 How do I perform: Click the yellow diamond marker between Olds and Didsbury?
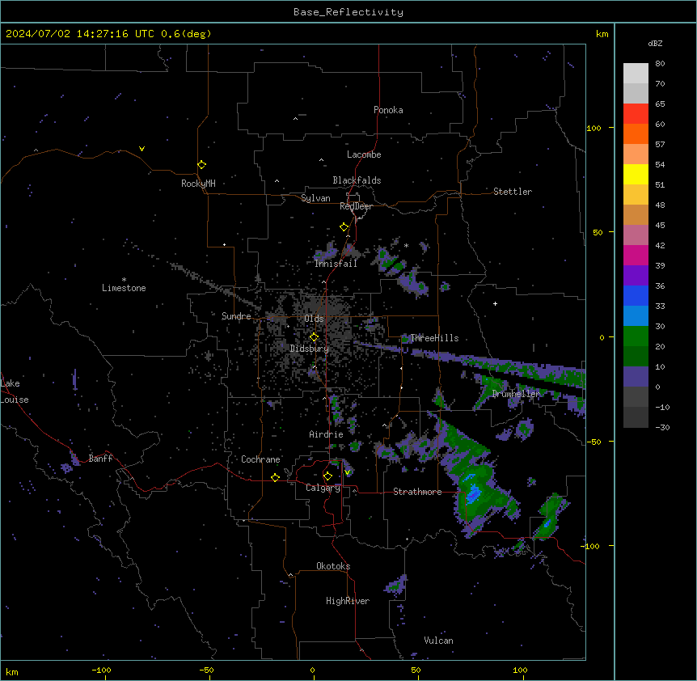[x=314, y=337]
